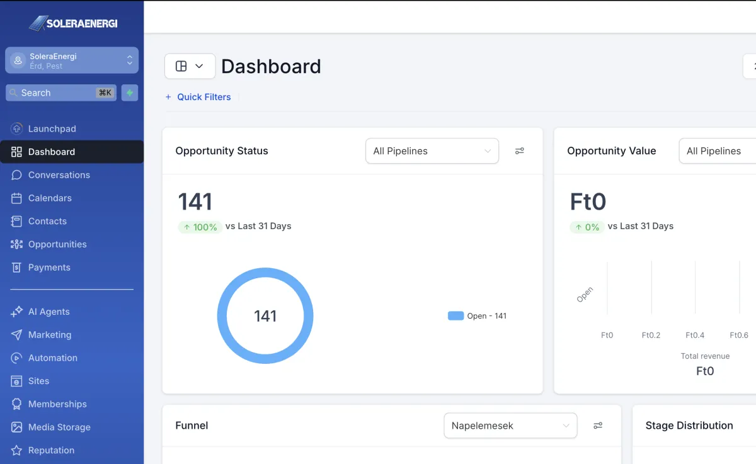Open the dashboard layout switcher dropdown
This screenshot has height=464, width=756.
click(190, 66)
